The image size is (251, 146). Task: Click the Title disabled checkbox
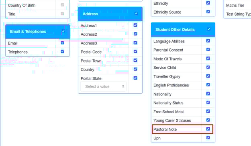pyautogui.click(x=62, y=14)
